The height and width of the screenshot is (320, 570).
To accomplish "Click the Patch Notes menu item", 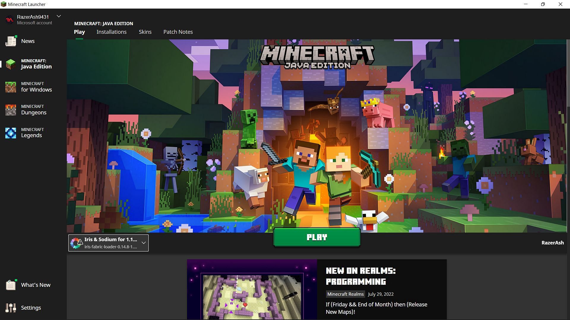I will (x=178, y=32).
